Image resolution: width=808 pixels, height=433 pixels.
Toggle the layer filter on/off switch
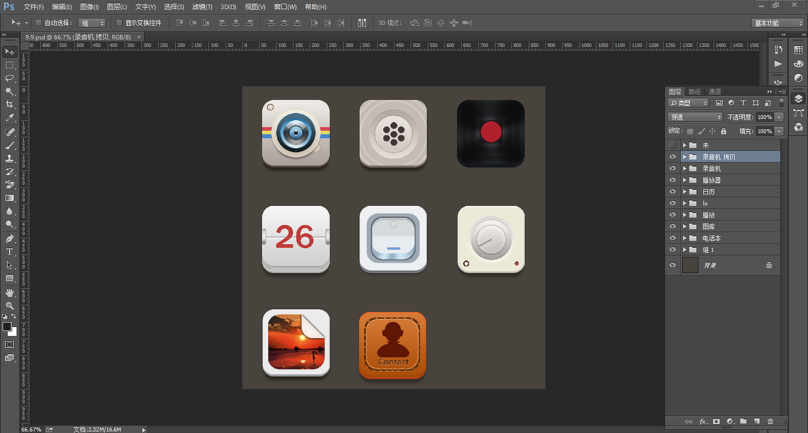tap(781, 102)
